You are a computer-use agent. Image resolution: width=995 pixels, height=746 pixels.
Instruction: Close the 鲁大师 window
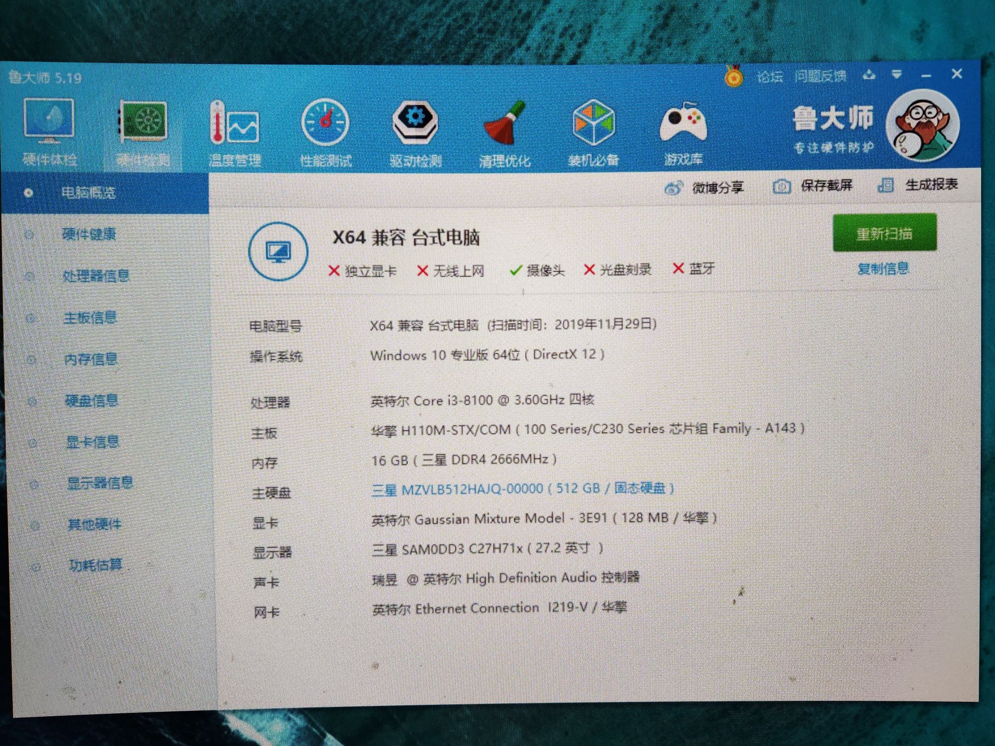[x=956, y=74]
